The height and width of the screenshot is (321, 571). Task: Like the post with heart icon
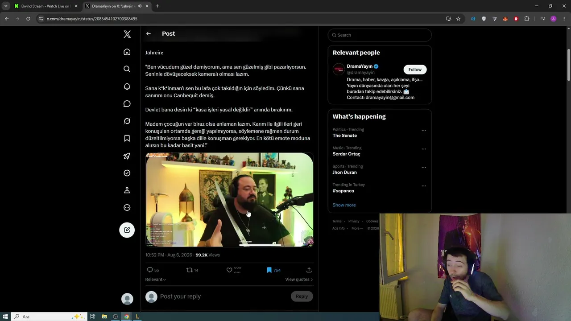(x=229, y=270)
